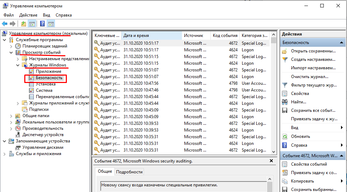The width and height of the screenshot is (347, 192).
Task: Click the Services and Applications icon
Action: (x=11, y=154)
